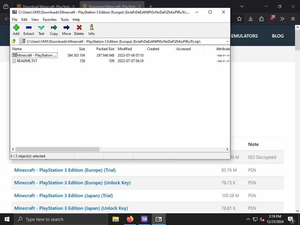Viewport: 300px width, 225px height.
Task: Click the 7-Zip taskbar icon
Action: (x=158, y=219)
